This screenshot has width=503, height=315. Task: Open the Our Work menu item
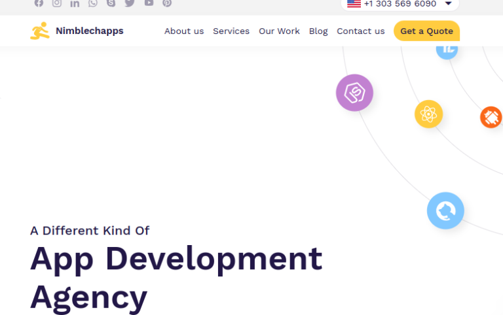point(280,31)
